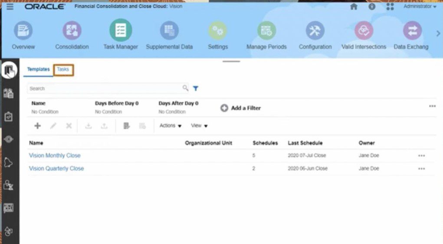Open the Vision Quarterly Close template
This screenshot has width=443, height=244.
(56, 168)
